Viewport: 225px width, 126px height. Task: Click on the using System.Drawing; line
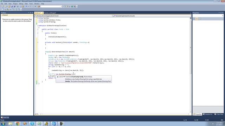47,22
